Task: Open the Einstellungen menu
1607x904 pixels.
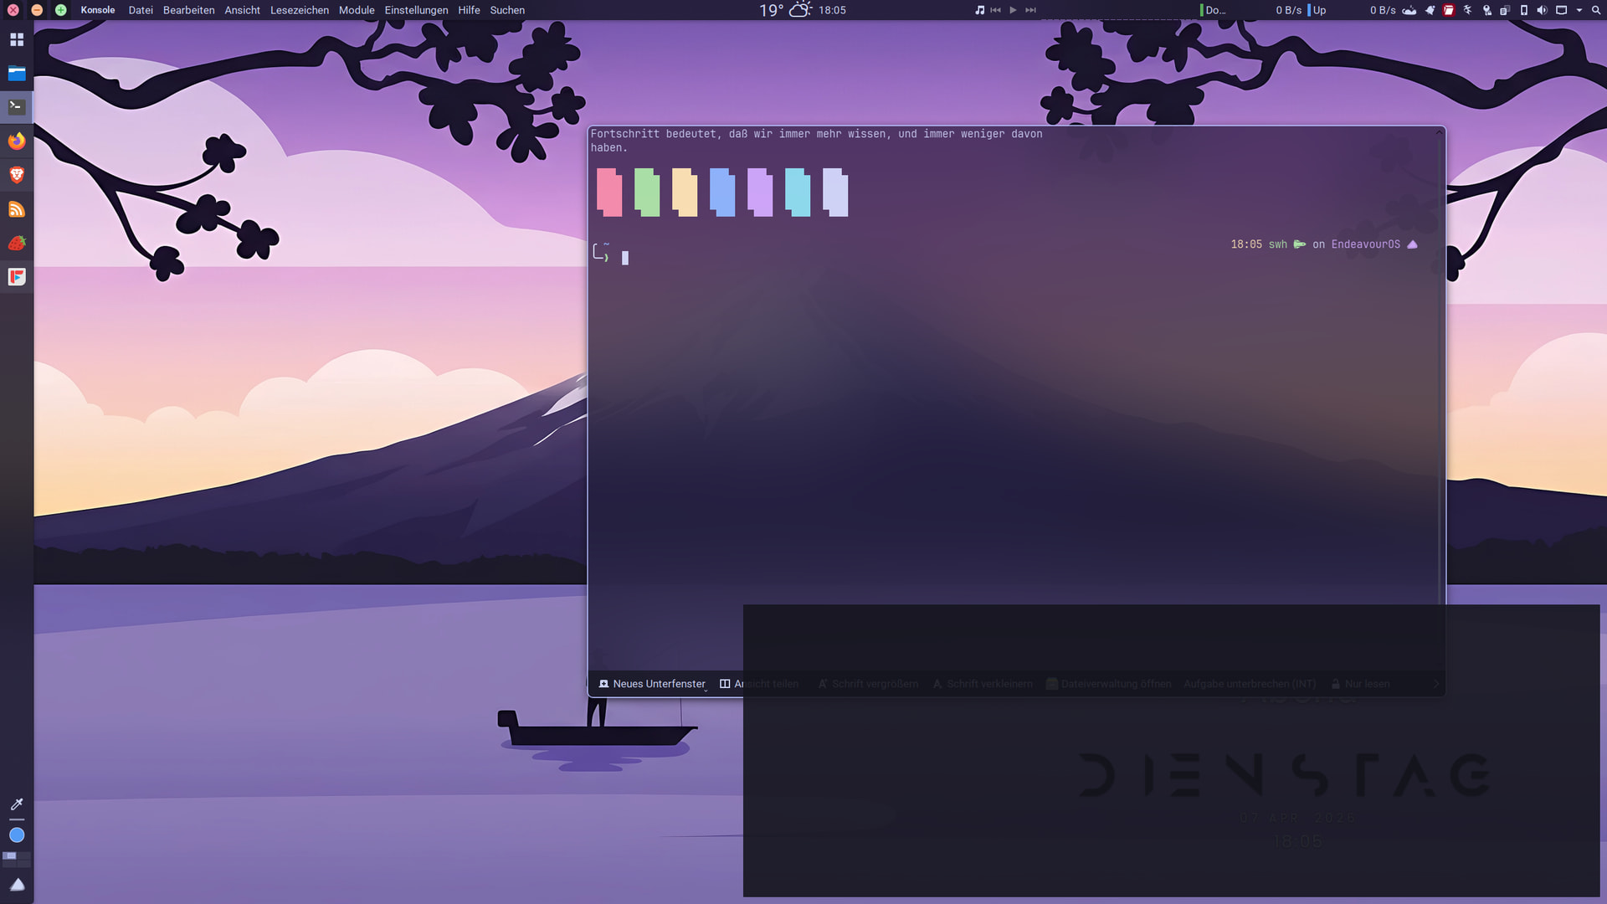Action: [x=416, y=10]
